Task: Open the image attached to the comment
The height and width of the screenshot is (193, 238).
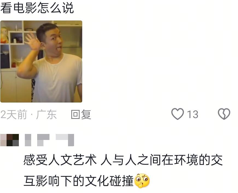Action: (41, 62)
